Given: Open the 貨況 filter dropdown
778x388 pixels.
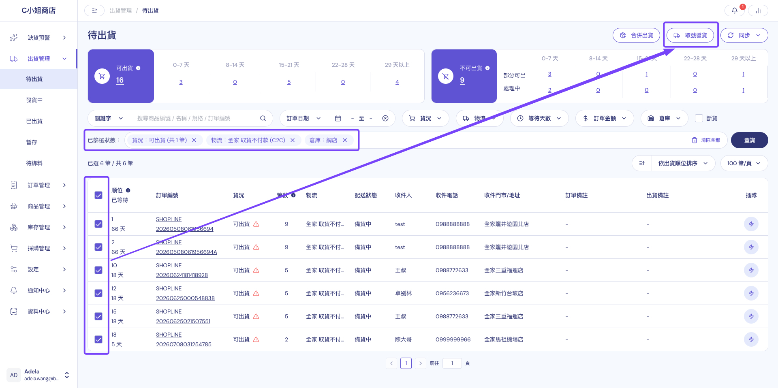Looking at the screenshot, I should 425,118.
